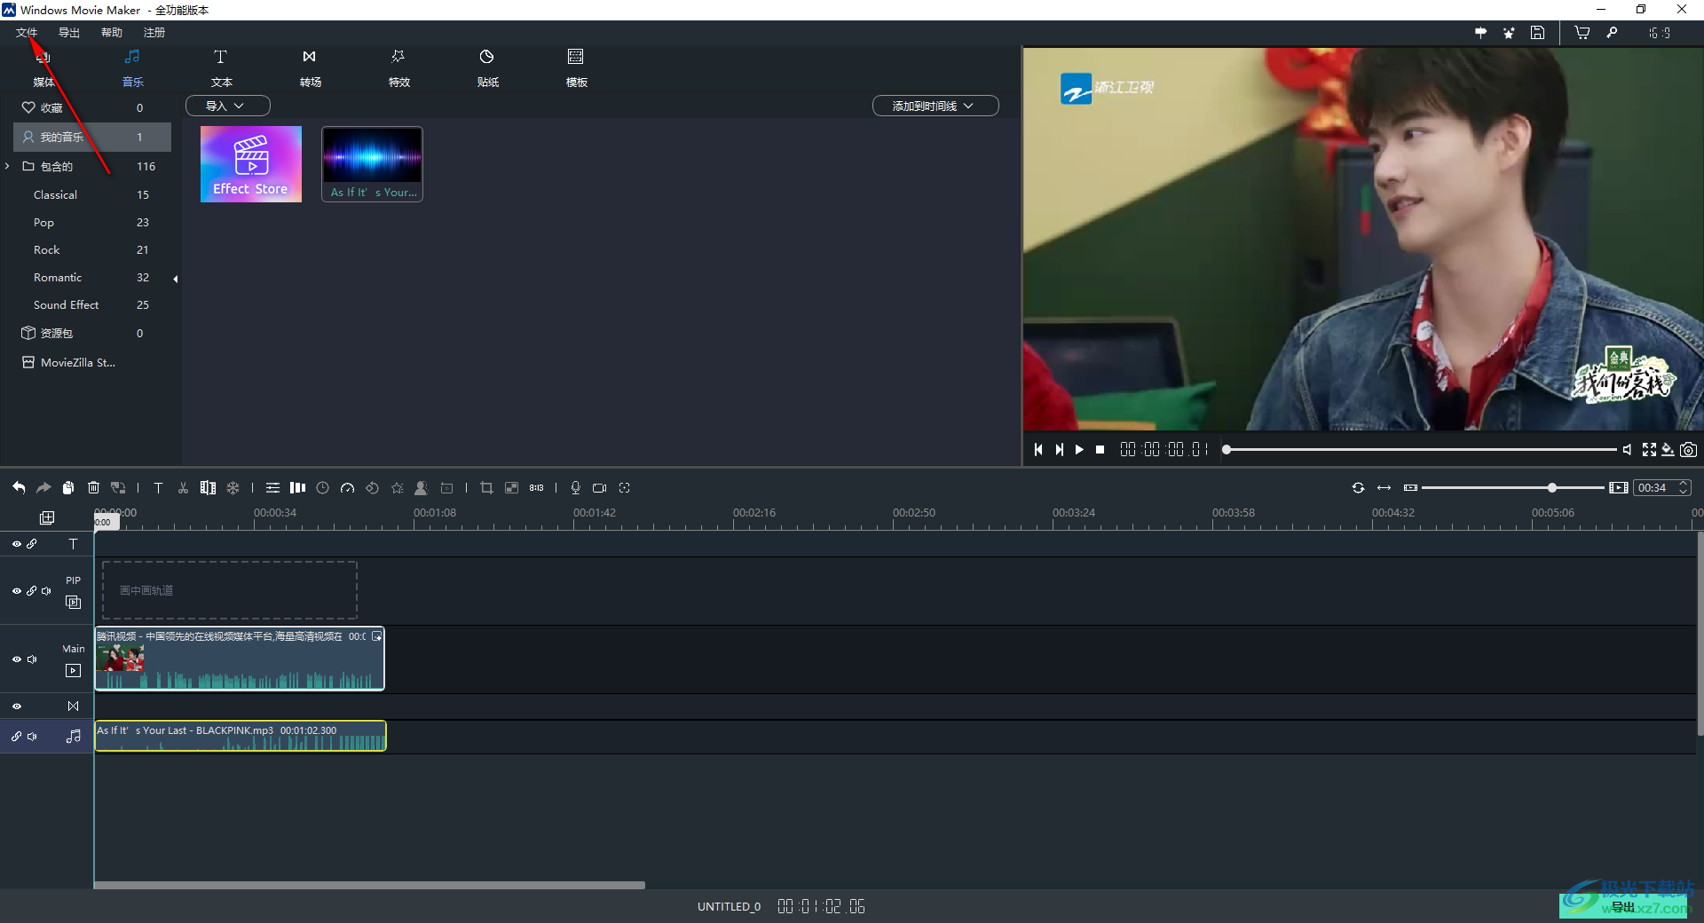
Task: Click the mosaic checkerboard icon
Action: (511, 487)
